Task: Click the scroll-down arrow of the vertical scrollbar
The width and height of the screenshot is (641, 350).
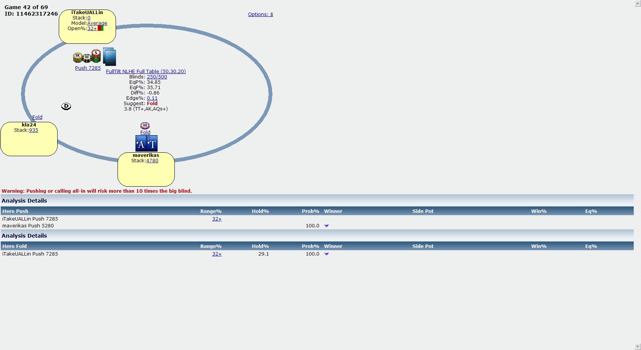Action: [x=637, y=347]
